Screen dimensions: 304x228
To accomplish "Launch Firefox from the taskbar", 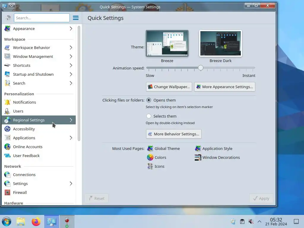I will (36, 221).
